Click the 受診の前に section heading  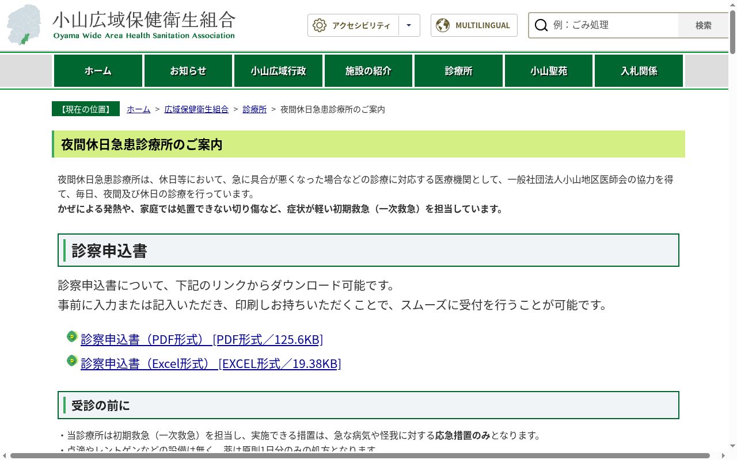click(368, 405)
